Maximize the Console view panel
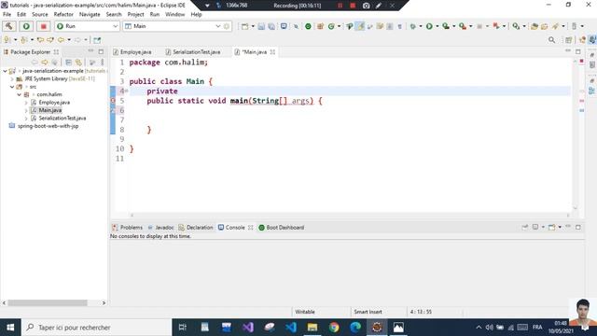The image size is (597, 336). (578, 227)
